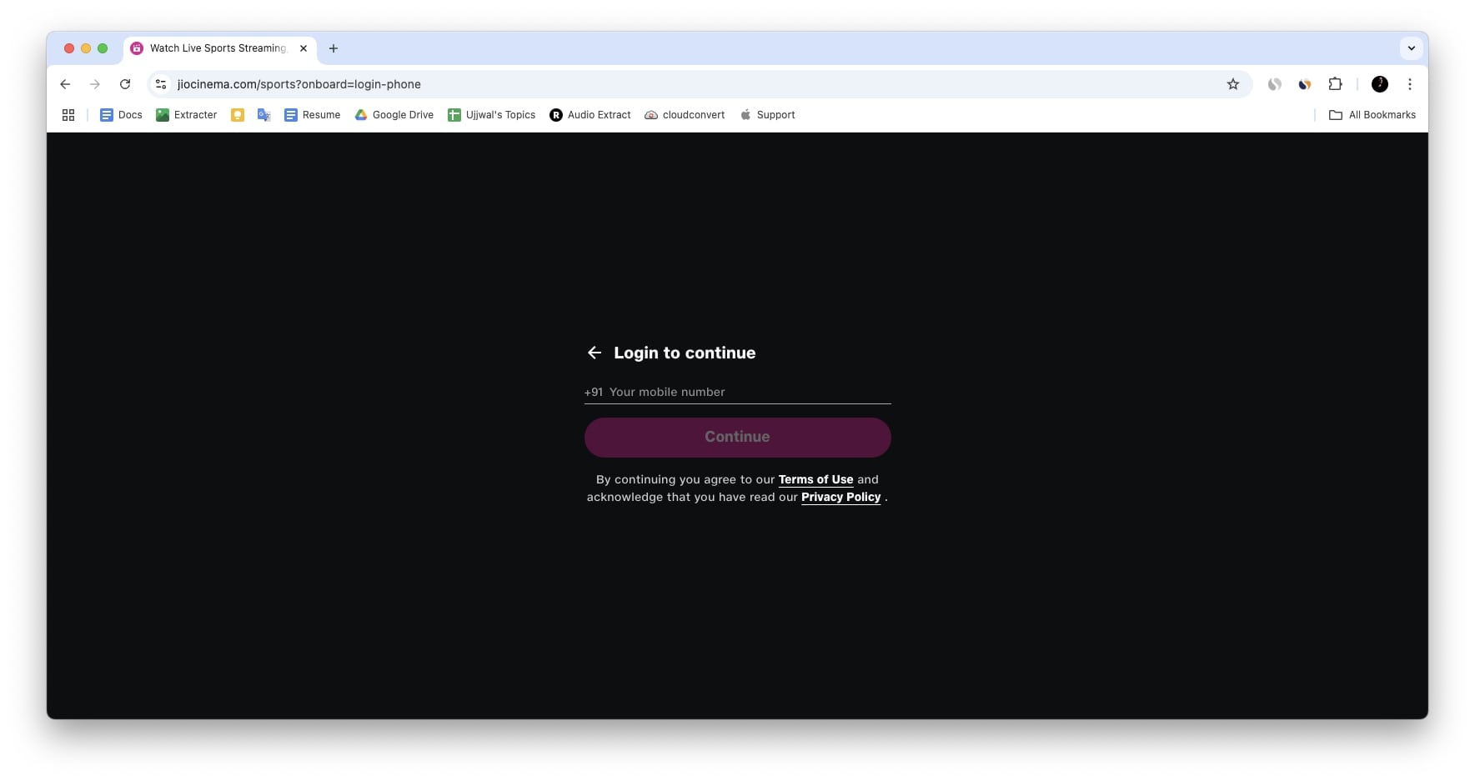Screen dimensions: 1475x781
Task: Click the Continue button
Action: pyautogui.click(x=737, y=437)
